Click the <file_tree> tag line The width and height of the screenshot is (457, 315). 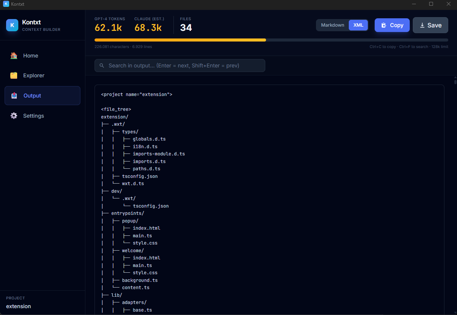click(116, 109)
